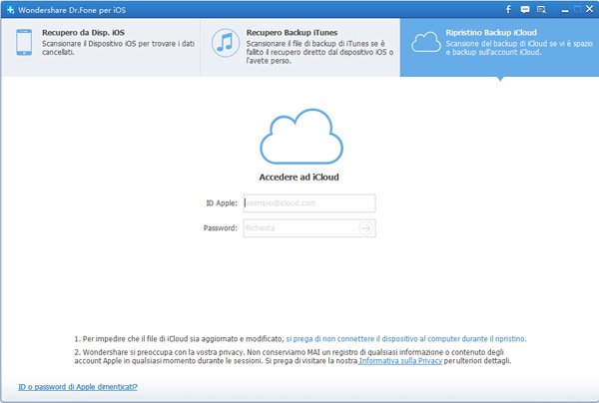This screenshot has height=403, width=599.
Task: Select the Ripristino Backup iCloud tab
Action: (x=499, y=47)
